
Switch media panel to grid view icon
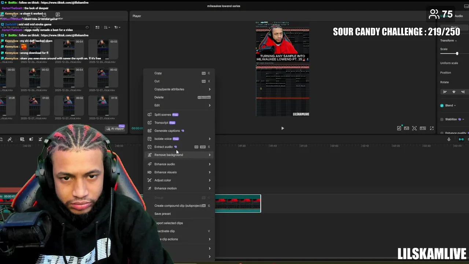point(97,27)
